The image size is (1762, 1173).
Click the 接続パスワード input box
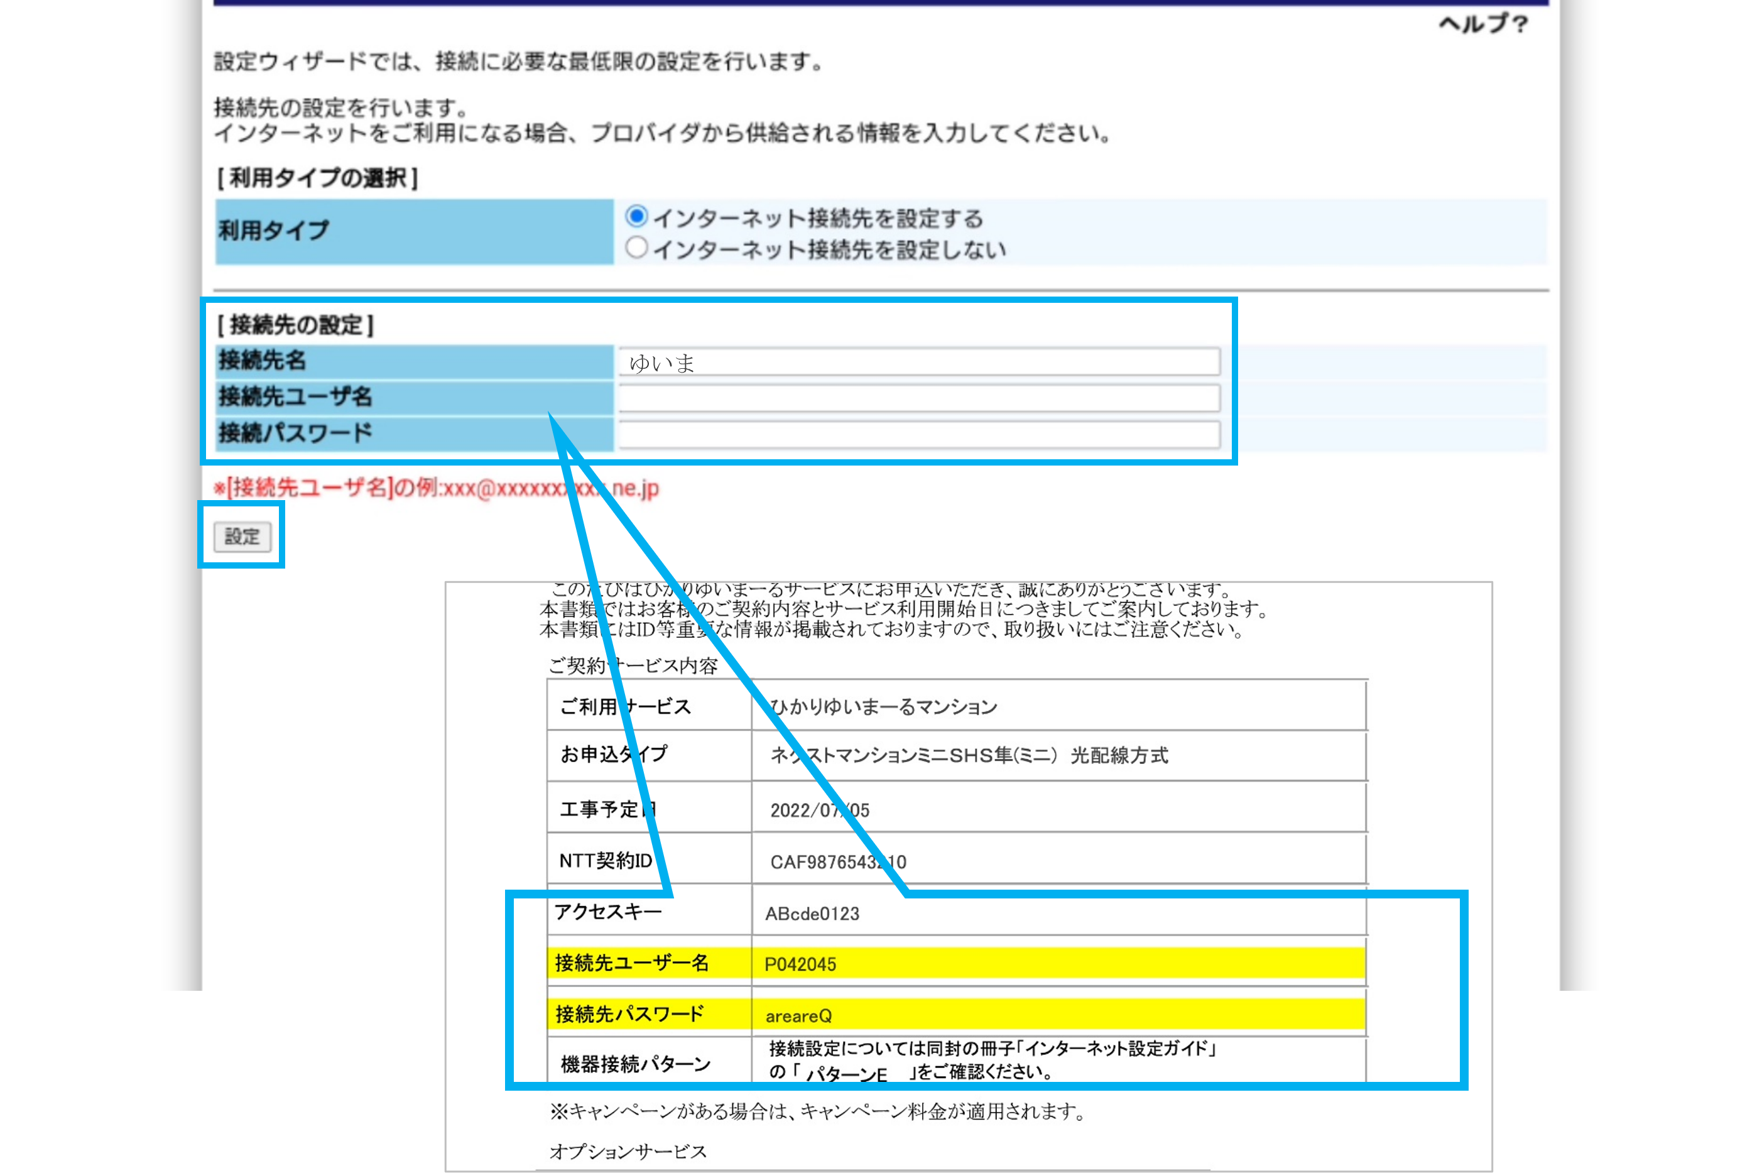click(x=918, y=434)
